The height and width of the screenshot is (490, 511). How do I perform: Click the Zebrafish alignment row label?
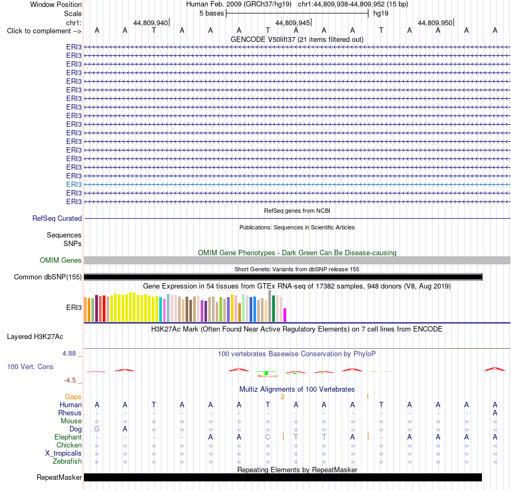(67, 462)
